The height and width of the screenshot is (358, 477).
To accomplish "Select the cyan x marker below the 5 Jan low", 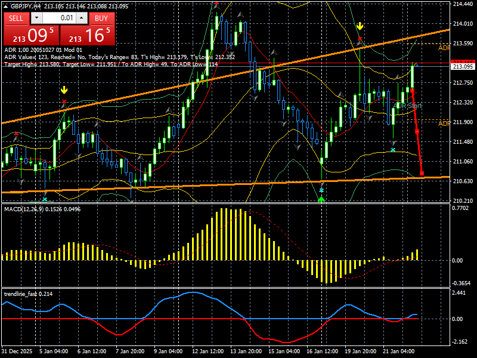I will (x=45, y=199).
